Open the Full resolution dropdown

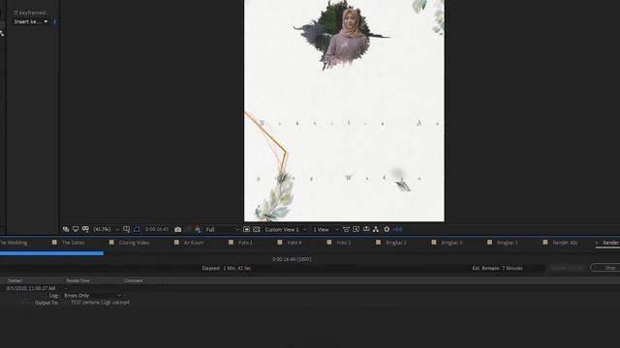click(x=223, y=229)
